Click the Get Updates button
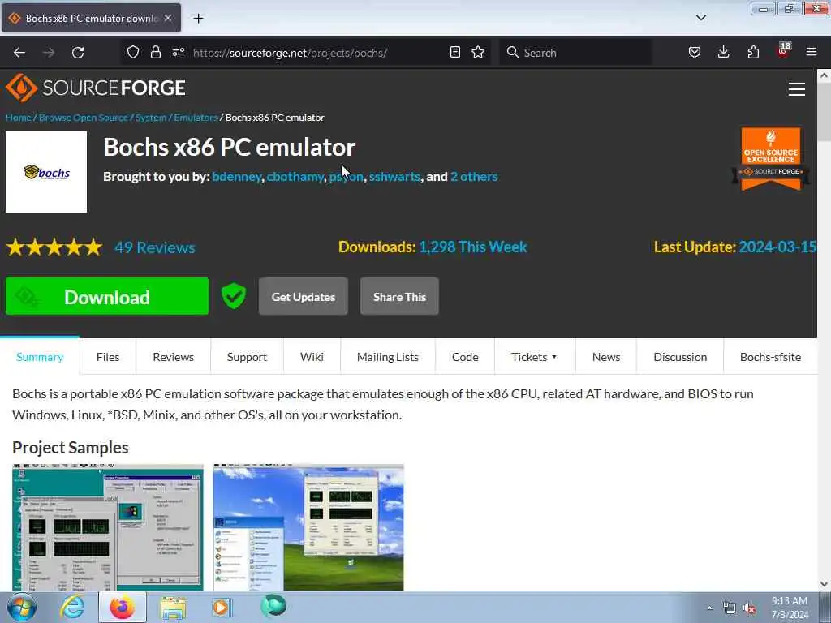Screen dimensions: 831x623 tap(304, 297)
